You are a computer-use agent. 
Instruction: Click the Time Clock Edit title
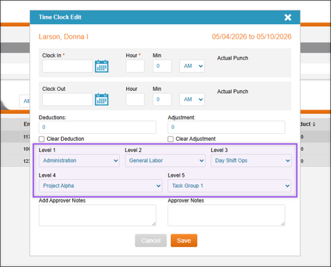coord(60,17)
